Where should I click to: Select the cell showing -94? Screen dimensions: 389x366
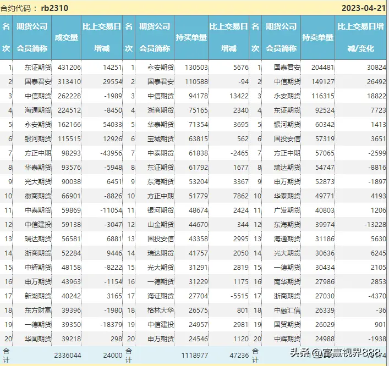click(x=243, y=82)
